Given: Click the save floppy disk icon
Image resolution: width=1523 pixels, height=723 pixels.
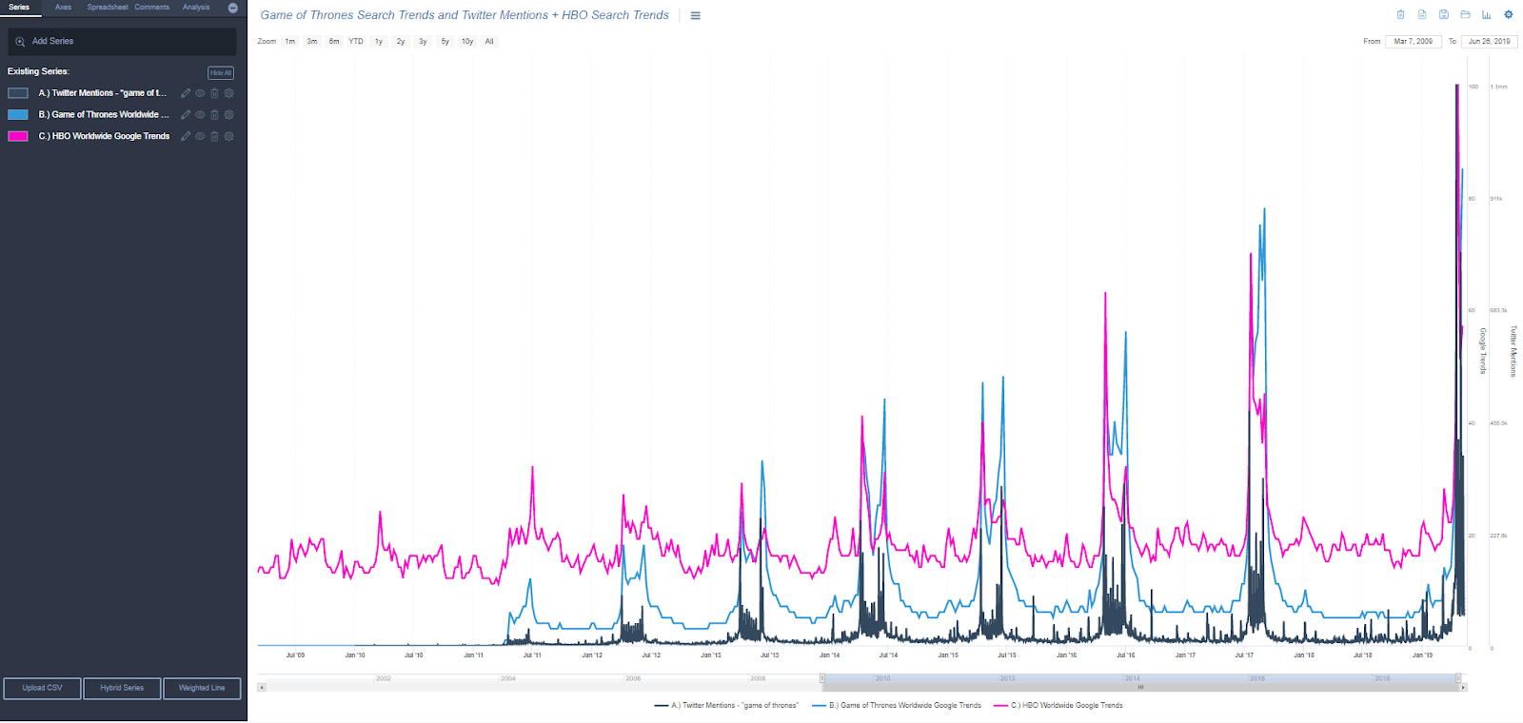Looking at the screenshot, I should click(x=1443, y=14).
